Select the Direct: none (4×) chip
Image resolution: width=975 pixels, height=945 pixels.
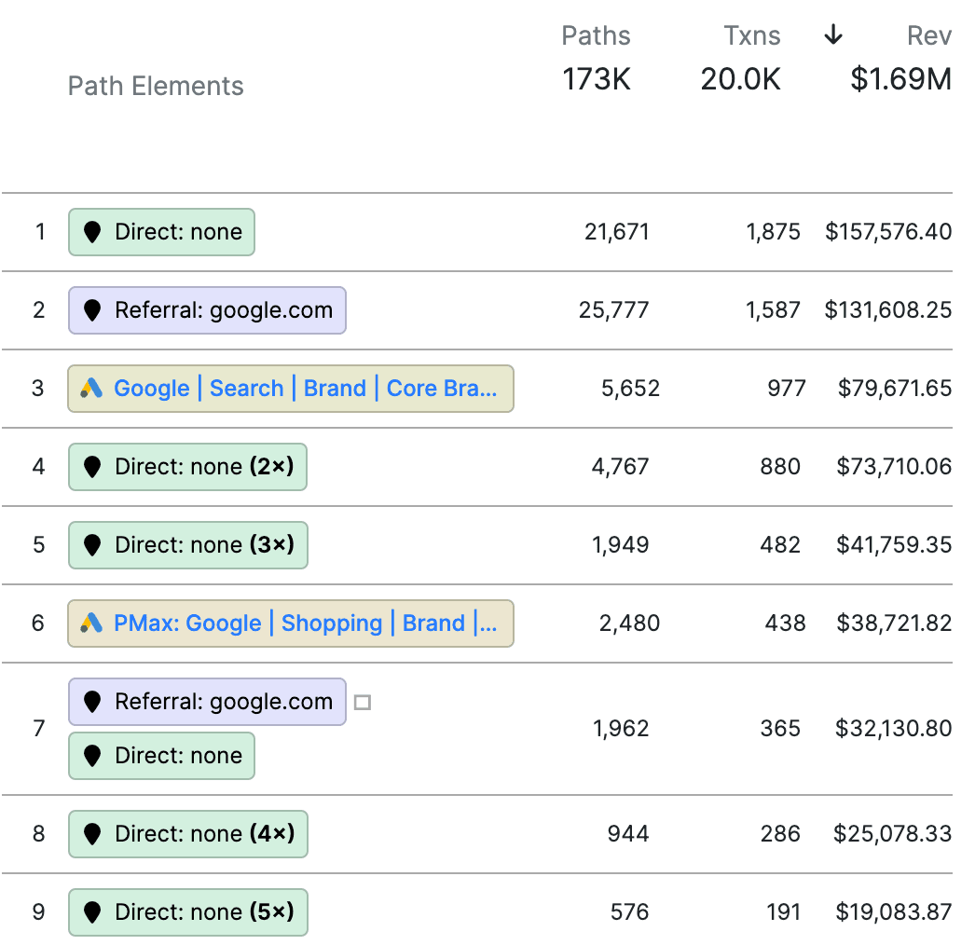point(187,834)
